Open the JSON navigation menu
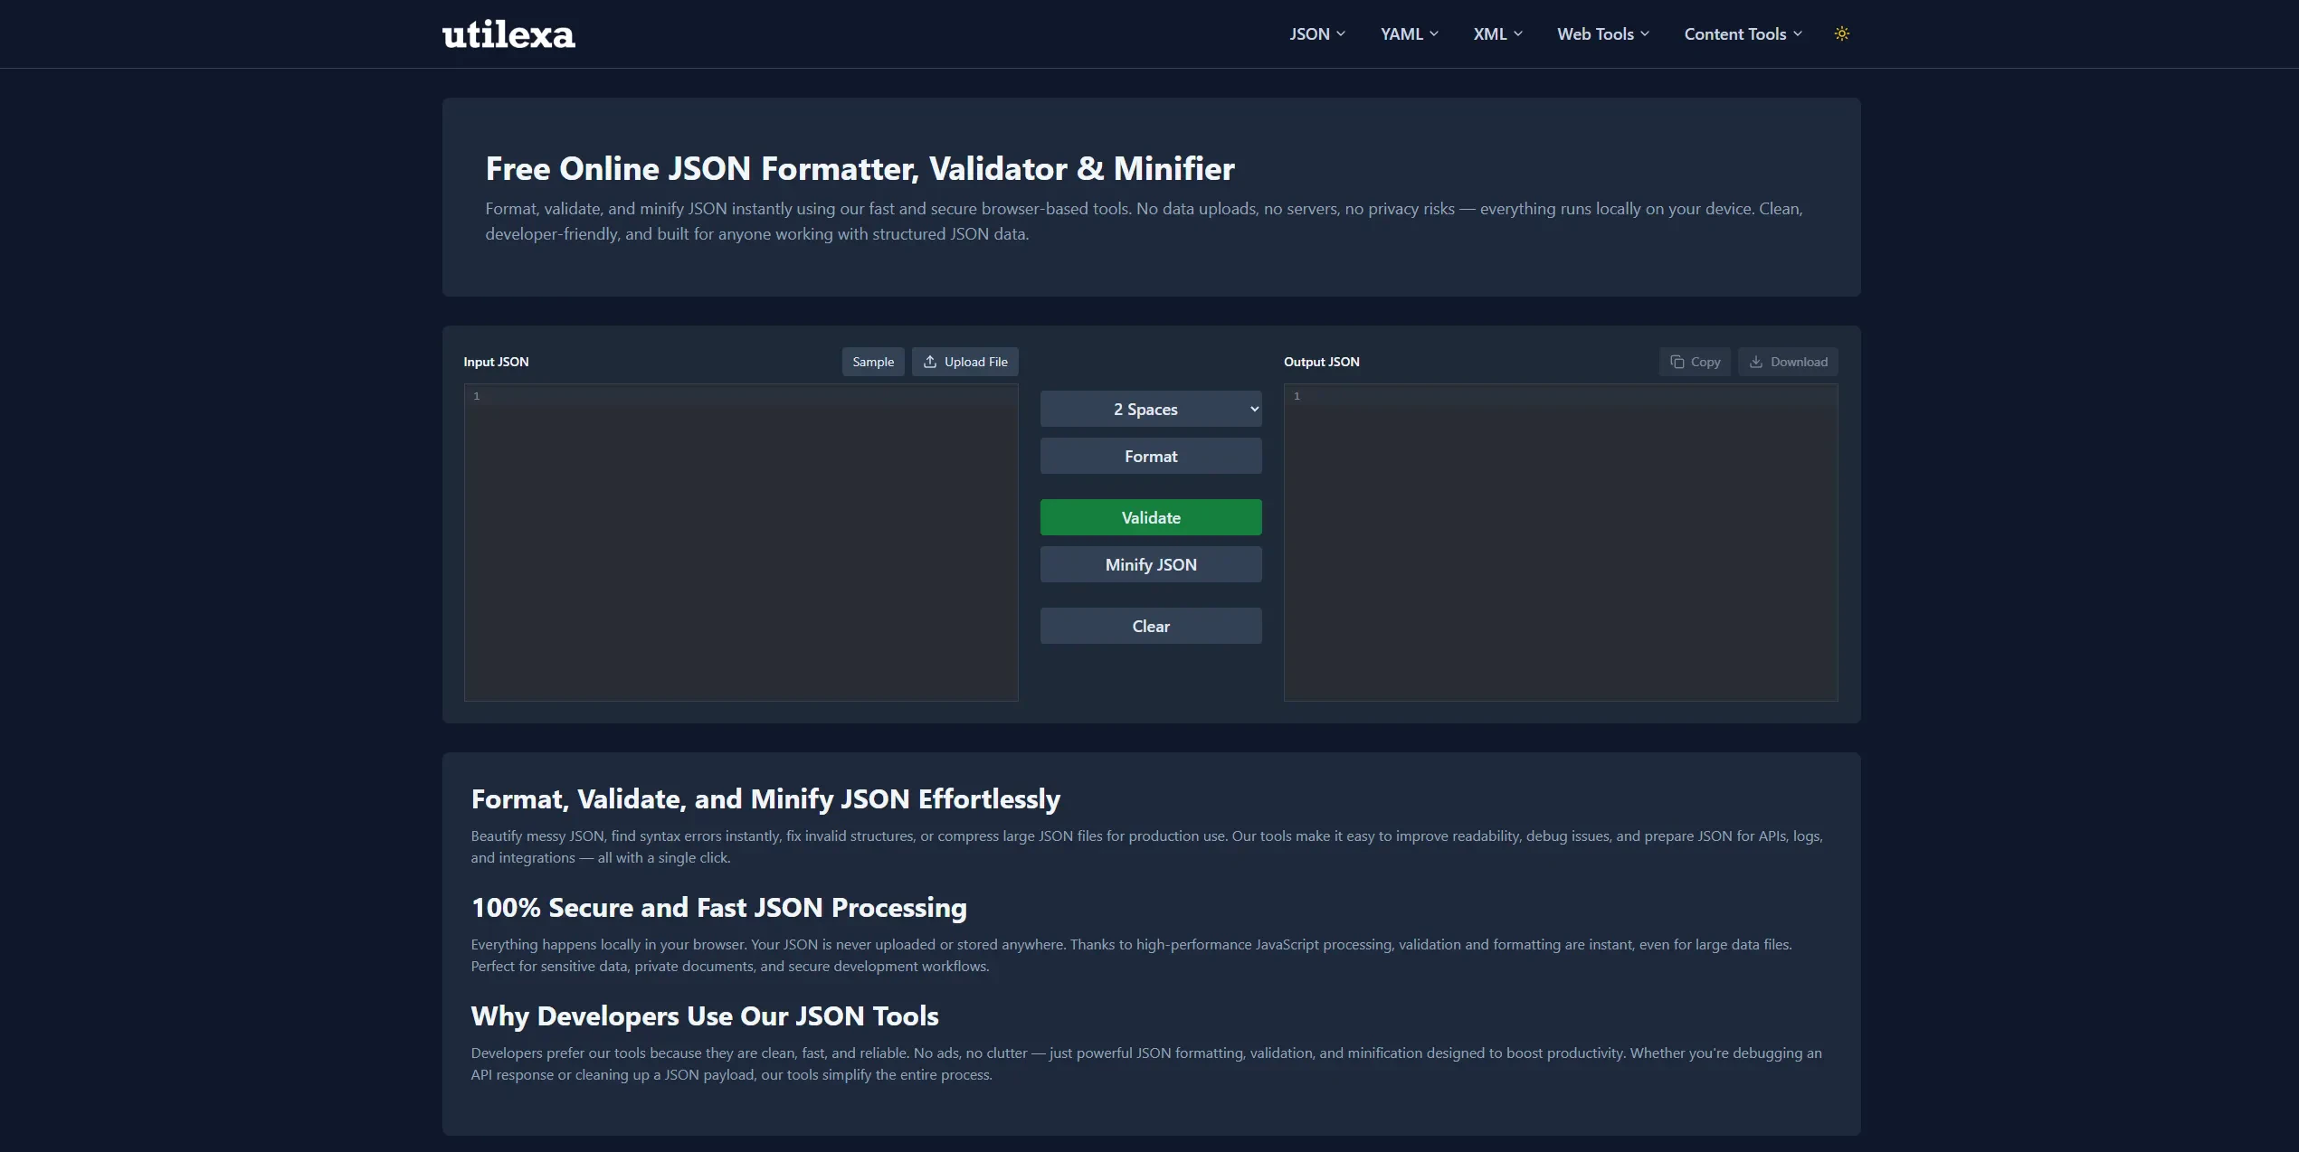The width and height of the screenshot is (2299, 1152). click(1316, 33)
